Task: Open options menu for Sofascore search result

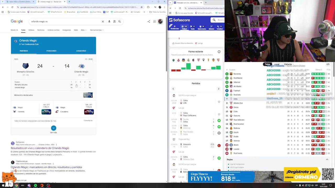Action: (56, 145)
